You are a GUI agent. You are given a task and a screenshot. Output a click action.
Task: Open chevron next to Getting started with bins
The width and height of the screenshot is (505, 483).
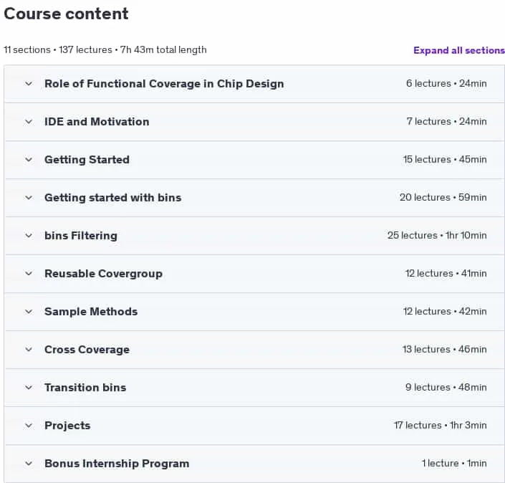[29, 198]
